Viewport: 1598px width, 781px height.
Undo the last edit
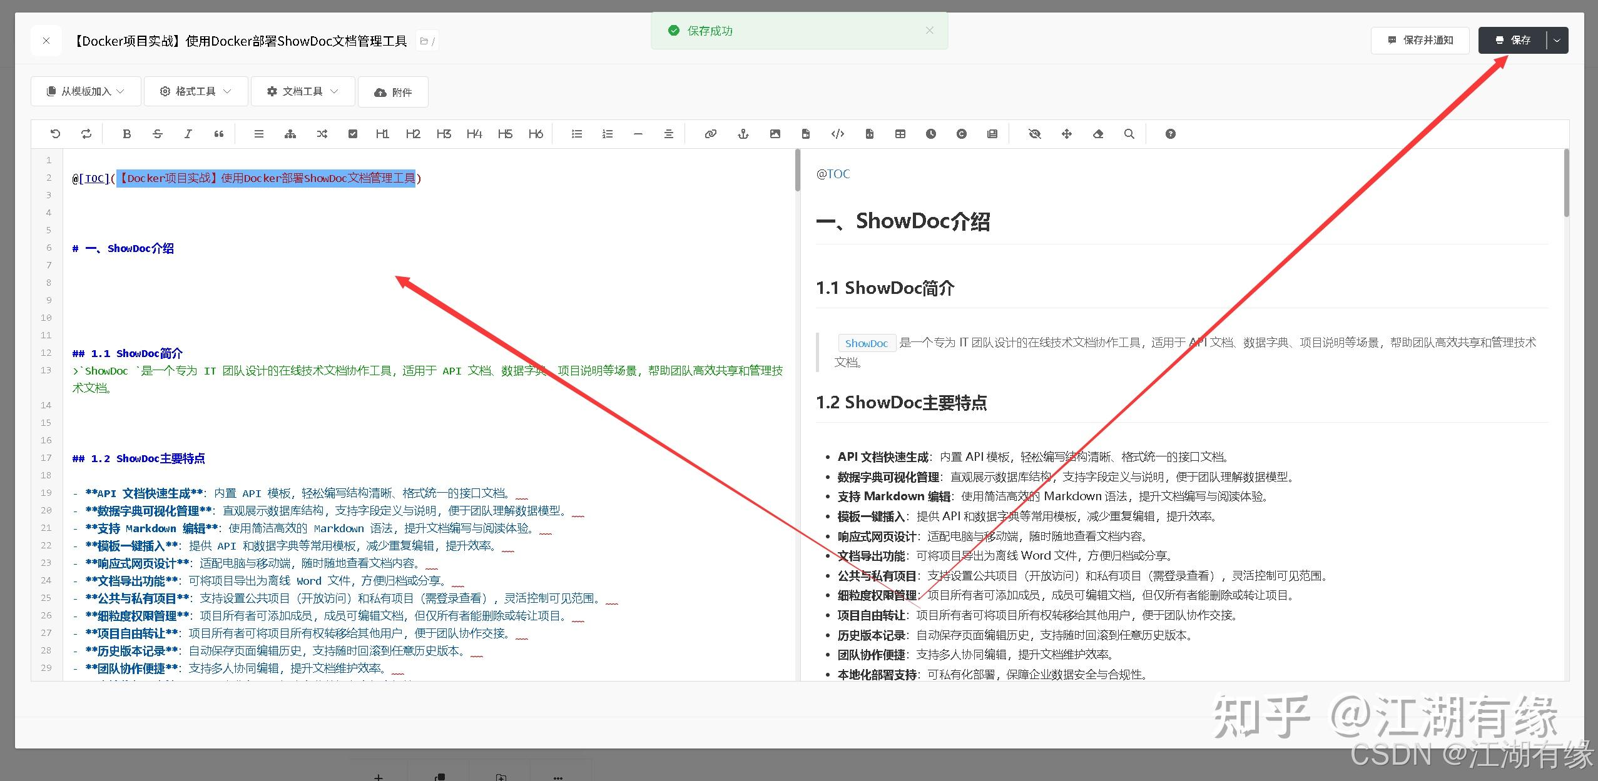pos(56,133)
